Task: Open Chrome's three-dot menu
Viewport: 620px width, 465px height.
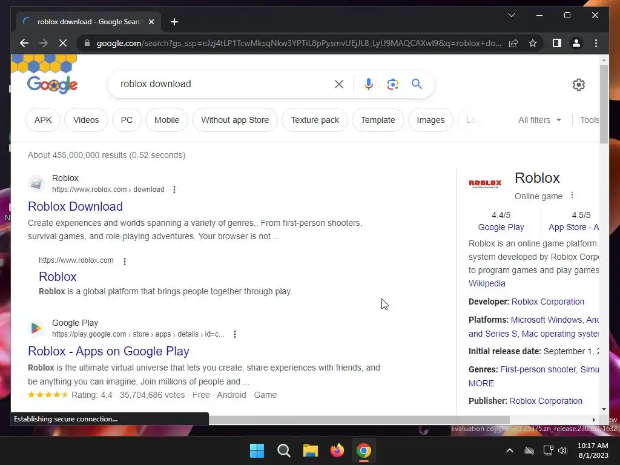Action: coord(596,43)
